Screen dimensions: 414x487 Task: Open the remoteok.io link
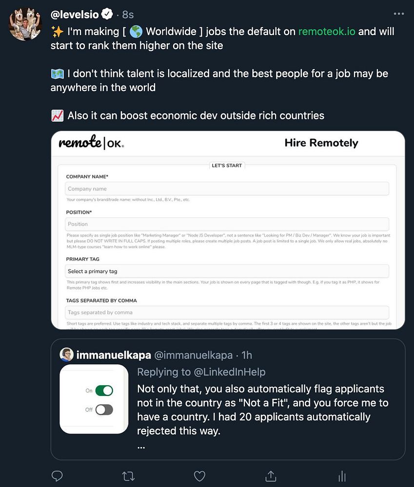[327, 31]
